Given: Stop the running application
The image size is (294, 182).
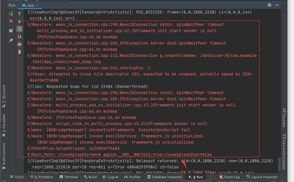Looking at the screenshot, I should coord(11,21).
